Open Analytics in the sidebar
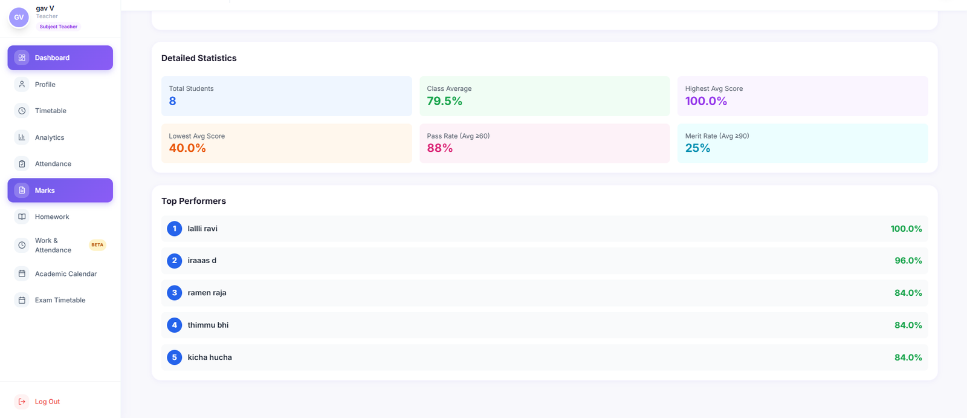967x418 pixels. pos(60,137)
